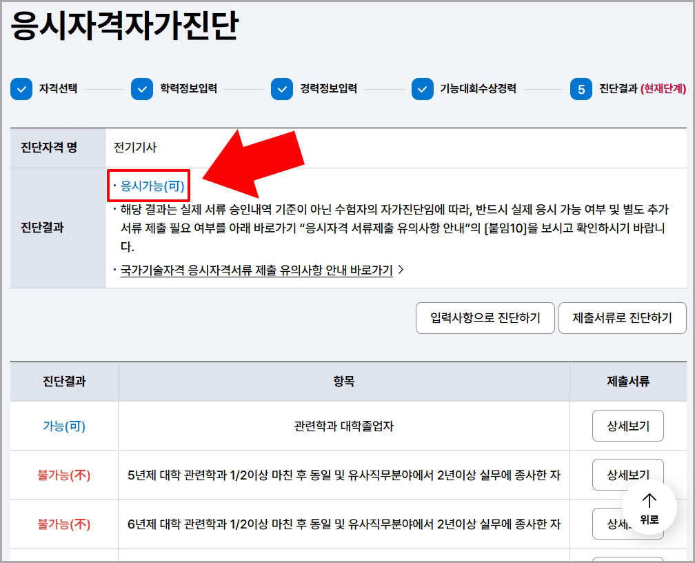Click the 학력정보입력 step checkmark icon
This screenshot has width=695, height=563.
(x=143, y=90)
